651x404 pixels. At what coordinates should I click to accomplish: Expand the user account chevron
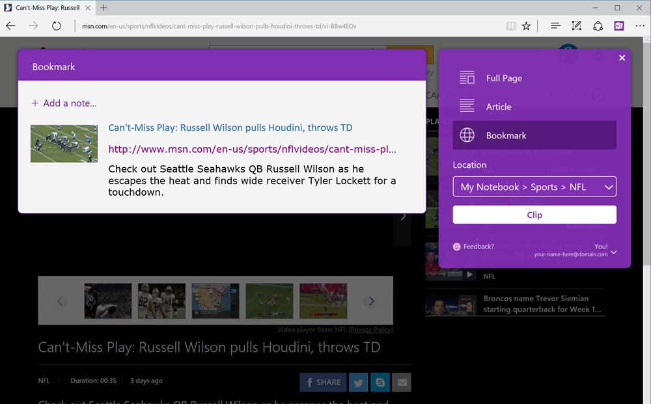tap(614, 252)
